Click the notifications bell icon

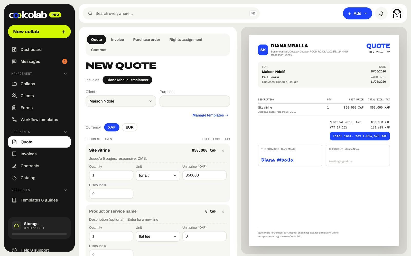pyautogui.click(x=381, y=14)
